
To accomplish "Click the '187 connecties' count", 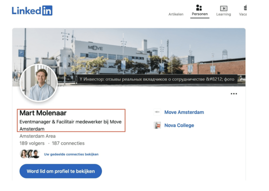I will [x=68, y=143].
